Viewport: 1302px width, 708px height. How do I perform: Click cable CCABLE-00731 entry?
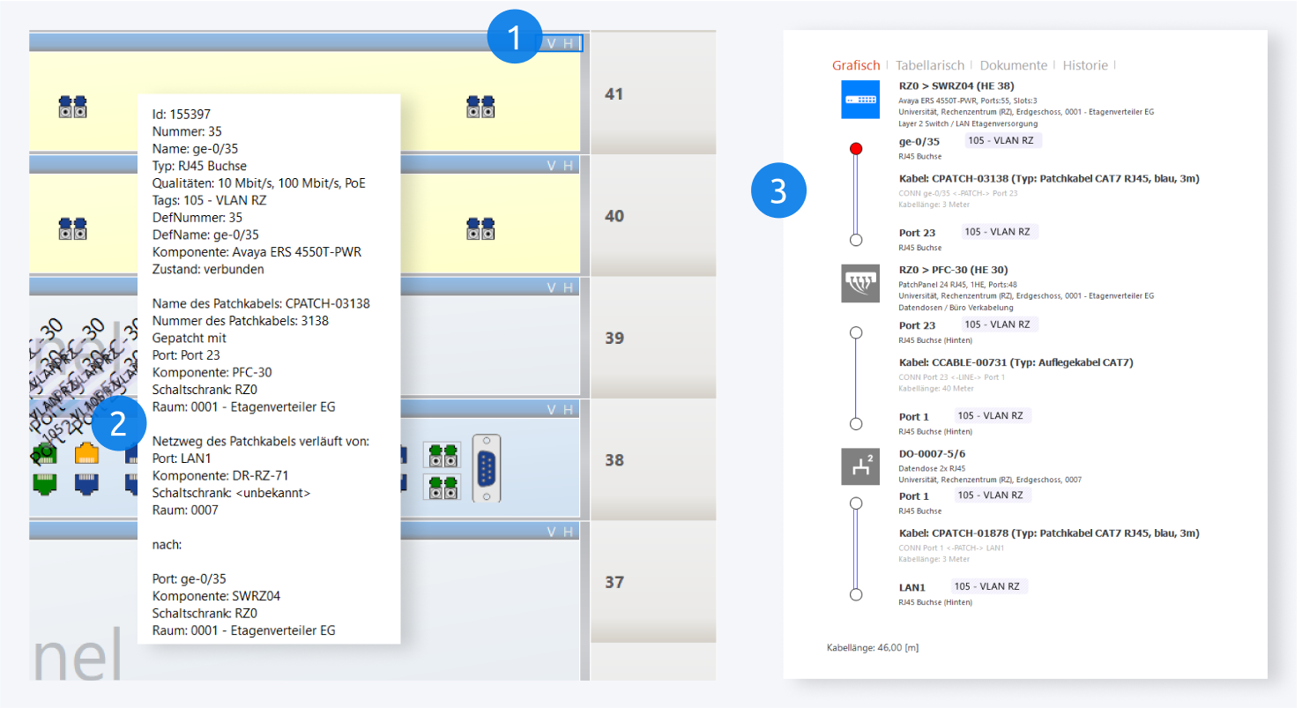point(1016,362)
